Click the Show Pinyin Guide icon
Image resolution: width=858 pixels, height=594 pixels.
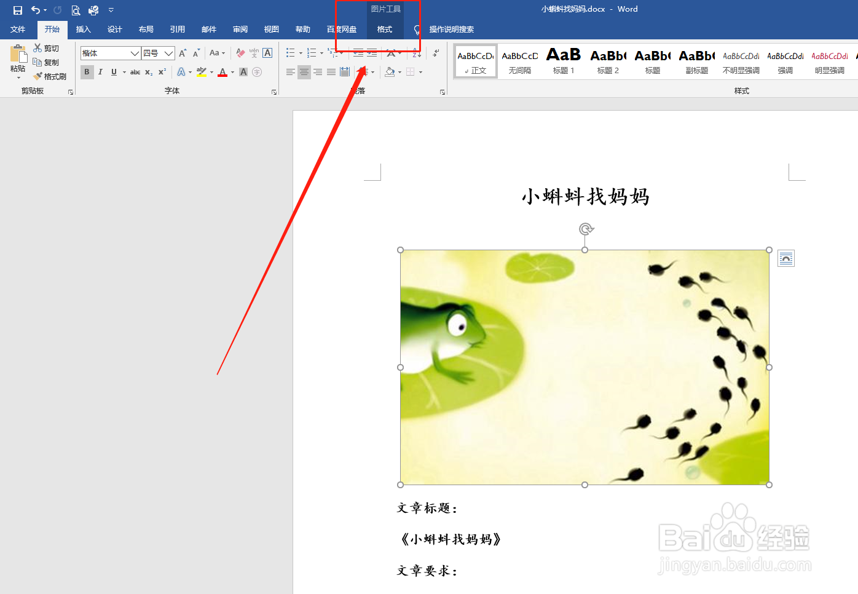[253, 52]
